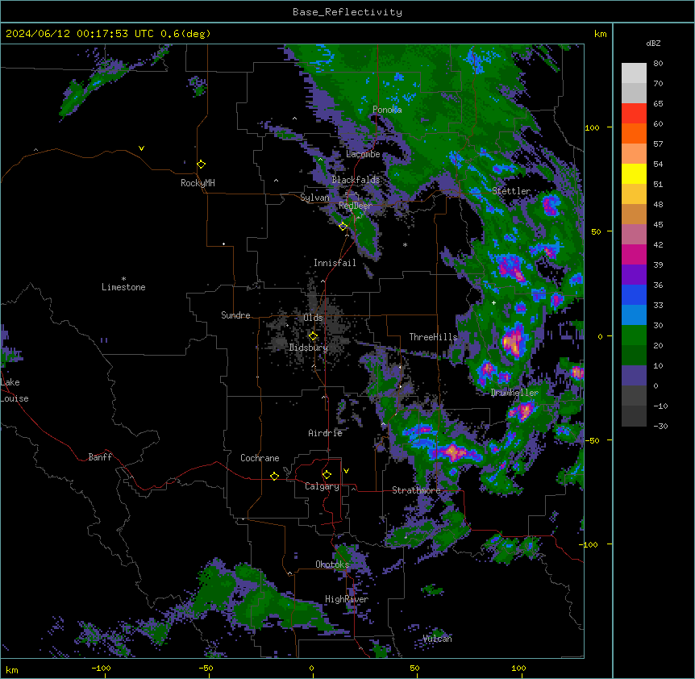The height and width of the screenshot is (679, 695).
Task: Click the white asterisk above Limestone
Action: (123, 279)
